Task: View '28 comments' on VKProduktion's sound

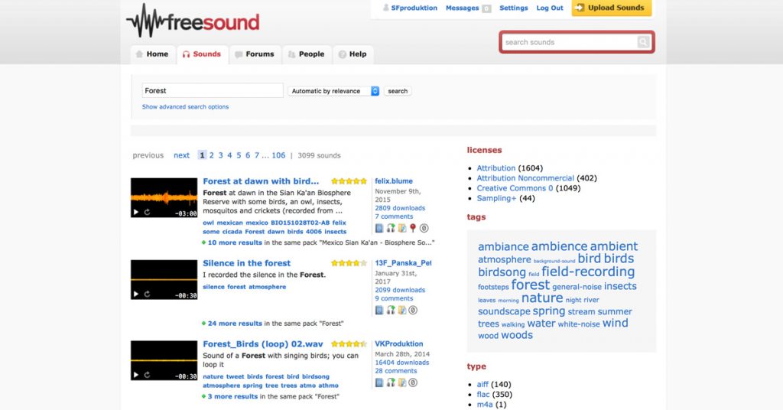Action: 395,371
